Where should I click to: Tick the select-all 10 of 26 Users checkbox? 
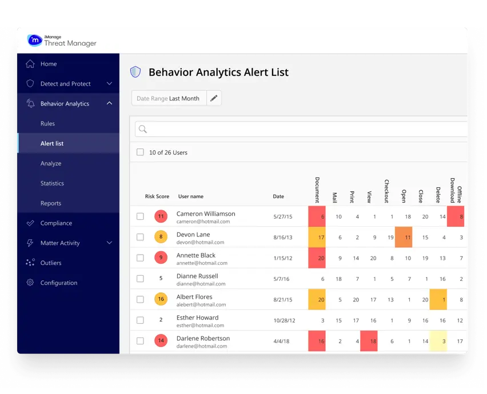tap(141, 152)
